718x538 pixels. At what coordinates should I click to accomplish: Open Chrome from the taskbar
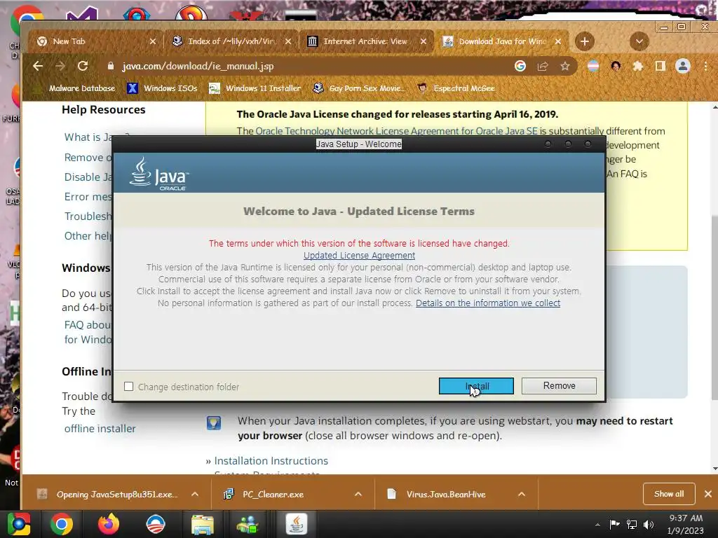pos(62,524)
